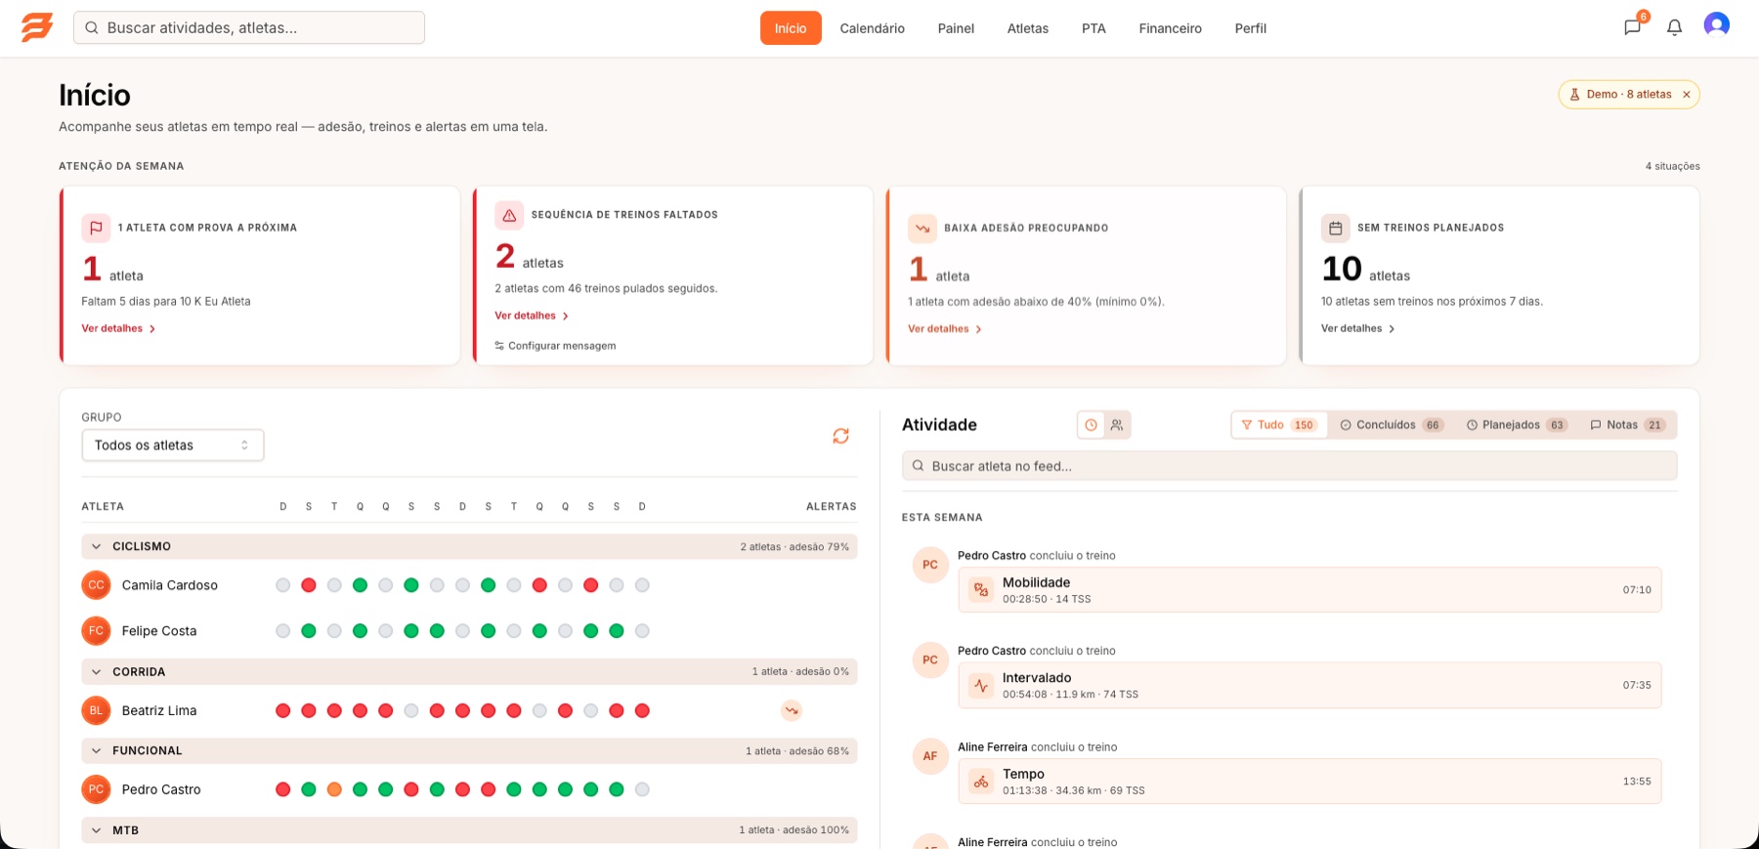Open the Perfil page
Viewport: 1759px width, 849px height.
tap(1250, 28)
